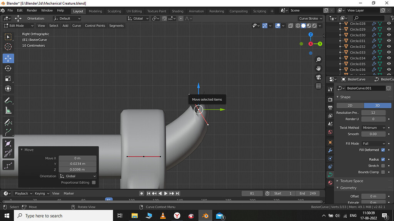Open the Curve Stroke dropdown

(x=311, y=18)
